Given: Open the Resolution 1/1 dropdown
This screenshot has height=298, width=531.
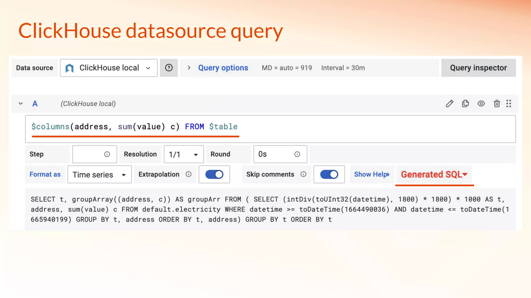Looking at the screenshot, I should pyautogui.click(x=184, y=154).
